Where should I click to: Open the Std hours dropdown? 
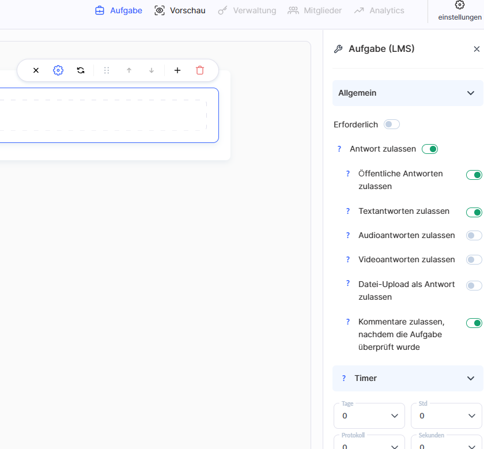(446, 416)
